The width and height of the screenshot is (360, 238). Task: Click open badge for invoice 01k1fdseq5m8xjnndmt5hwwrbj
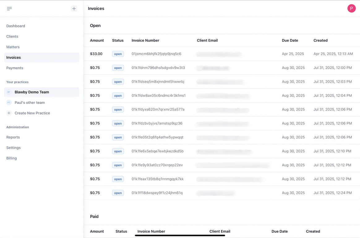click(118, 82)
